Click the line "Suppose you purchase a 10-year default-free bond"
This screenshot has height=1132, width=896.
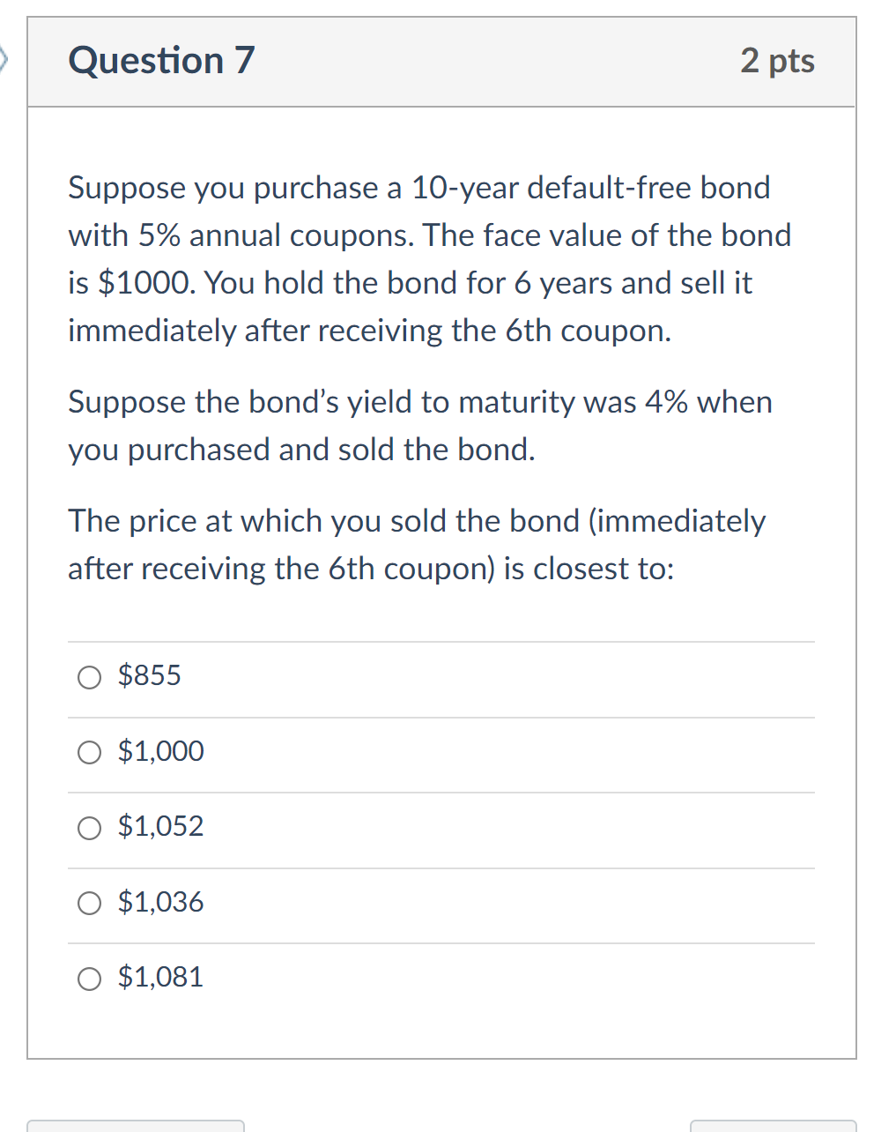[x=419, y=188]
